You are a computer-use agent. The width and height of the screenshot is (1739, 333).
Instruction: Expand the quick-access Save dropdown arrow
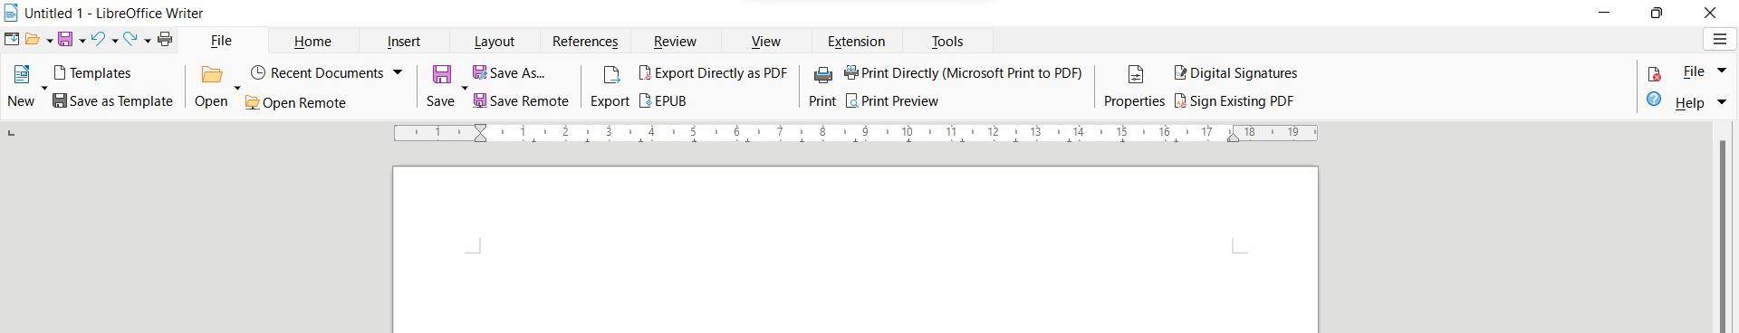(82, 41)
